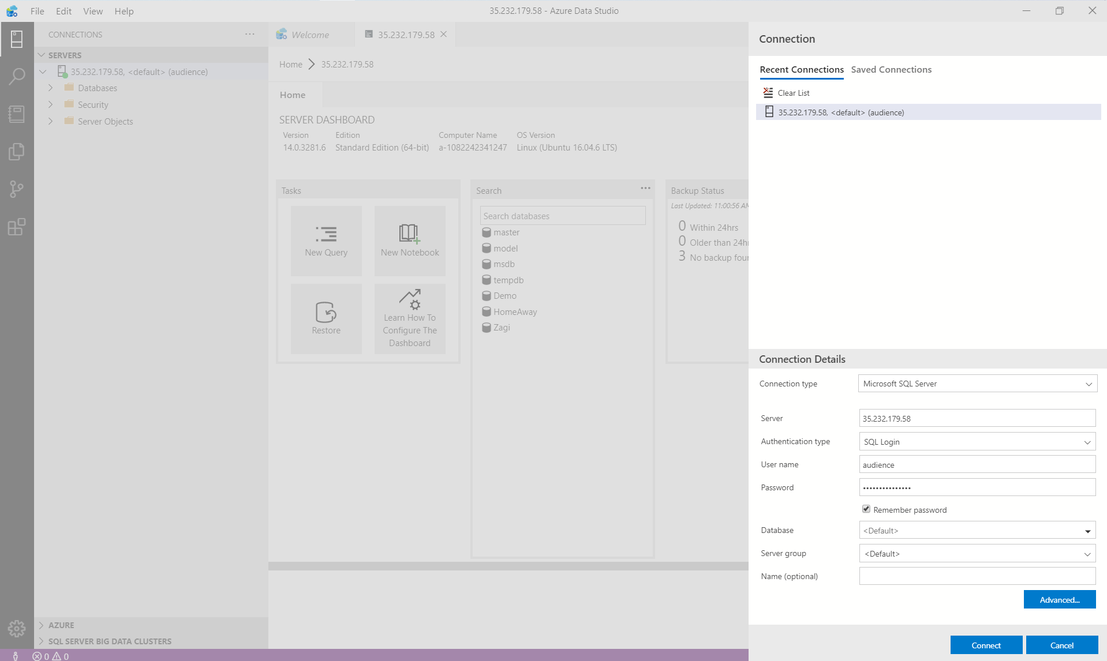The width and height of the screenshot is (1107, 661).
Task: Expand the Databases folder
Action: tap(51, 88)
